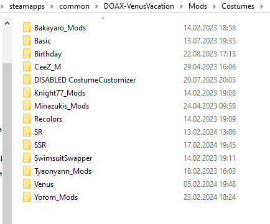Click the DISABLED CostumeCustomizer folder icon
The image size is (270, 224).
27,80
